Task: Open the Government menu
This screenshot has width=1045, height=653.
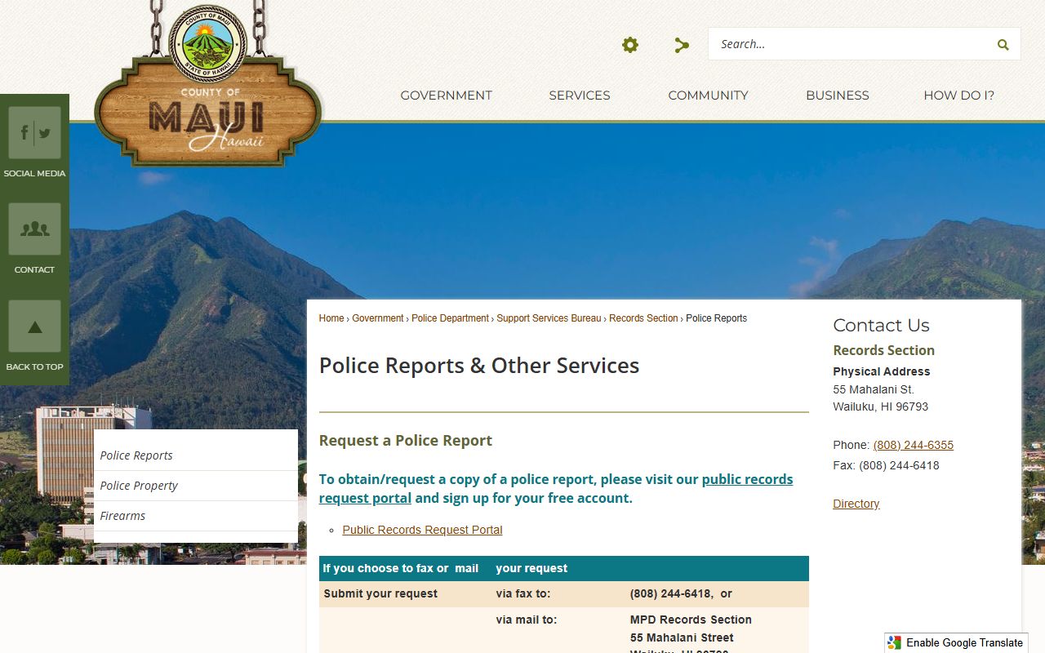Action: click(446, 96)
